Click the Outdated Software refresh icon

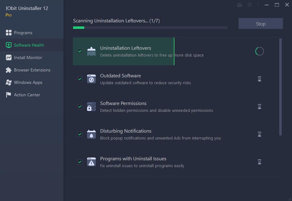(91, 79)
